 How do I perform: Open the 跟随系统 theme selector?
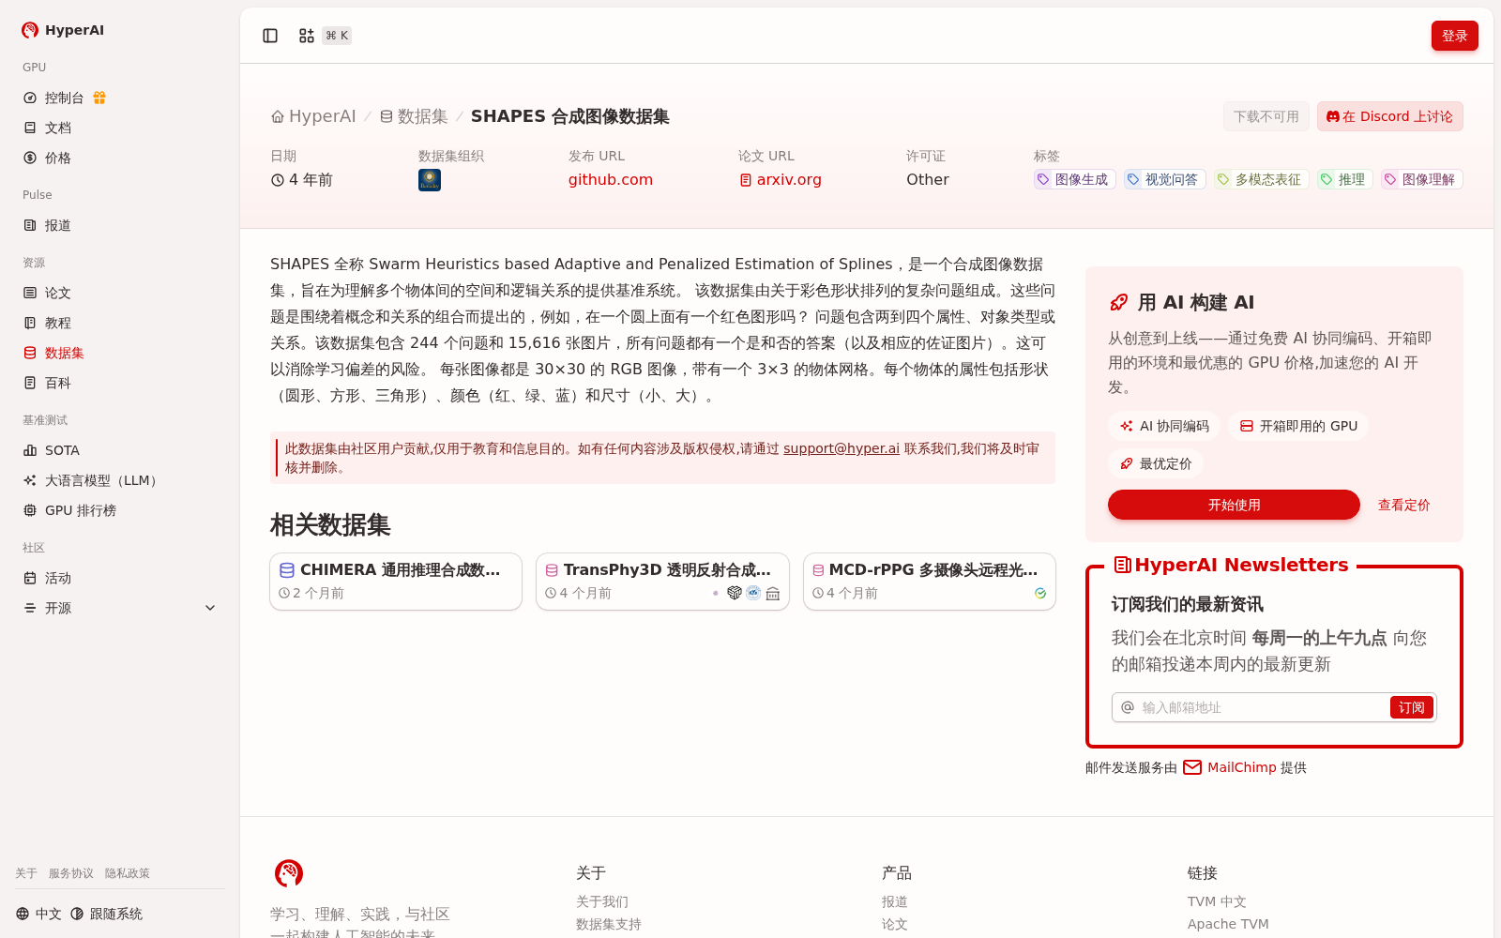pyautogui.click(x=106, y=914)
